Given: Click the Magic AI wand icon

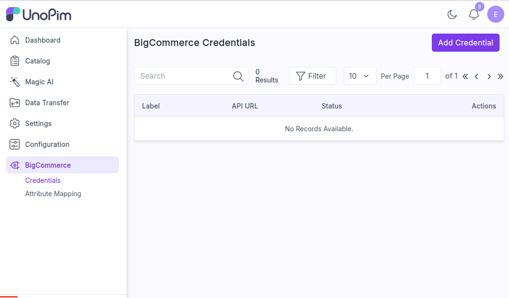Looking at the screenshot, I should pyautogui.click(x=15, y=81).
